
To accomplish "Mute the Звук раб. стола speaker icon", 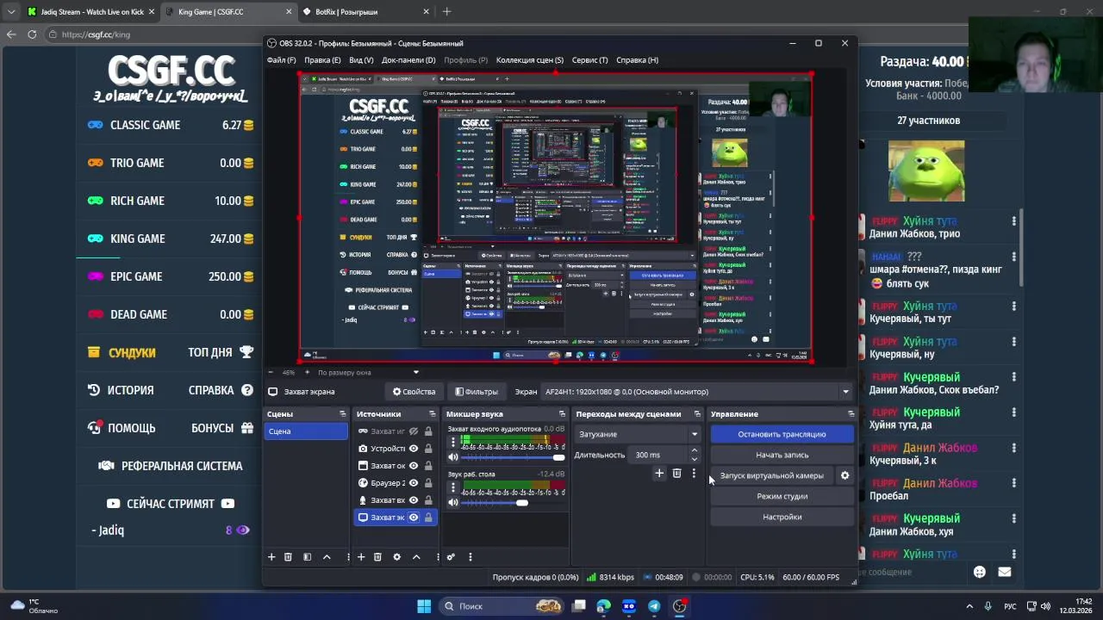I will [x=453, y=502].
